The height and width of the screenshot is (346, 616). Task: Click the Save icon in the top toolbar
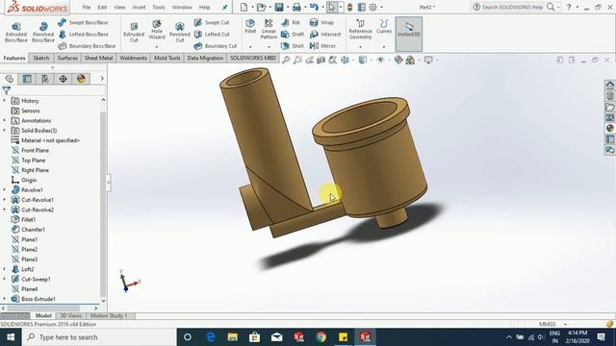279,7
